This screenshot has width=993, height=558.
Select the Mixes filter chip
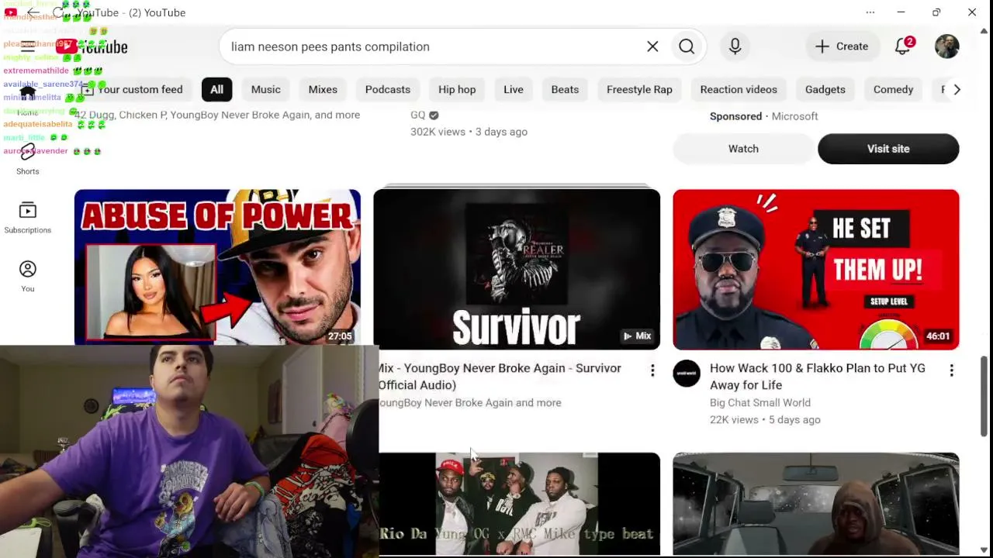click(323, 89)
